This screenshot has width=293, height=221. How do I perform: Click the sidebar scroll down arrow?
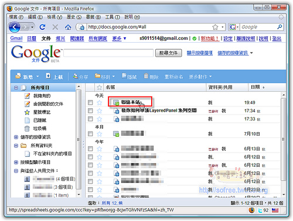coord(79,195)
